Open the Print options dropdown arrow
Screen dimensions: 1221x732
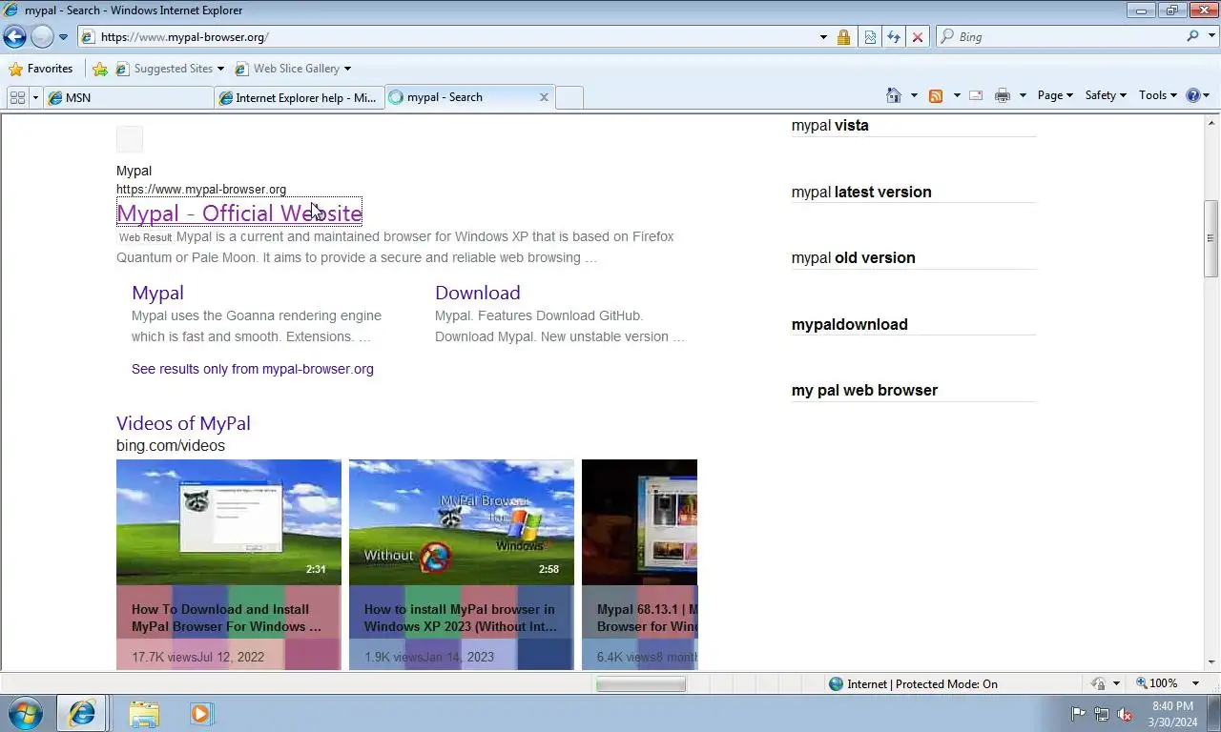point(1023,95)
